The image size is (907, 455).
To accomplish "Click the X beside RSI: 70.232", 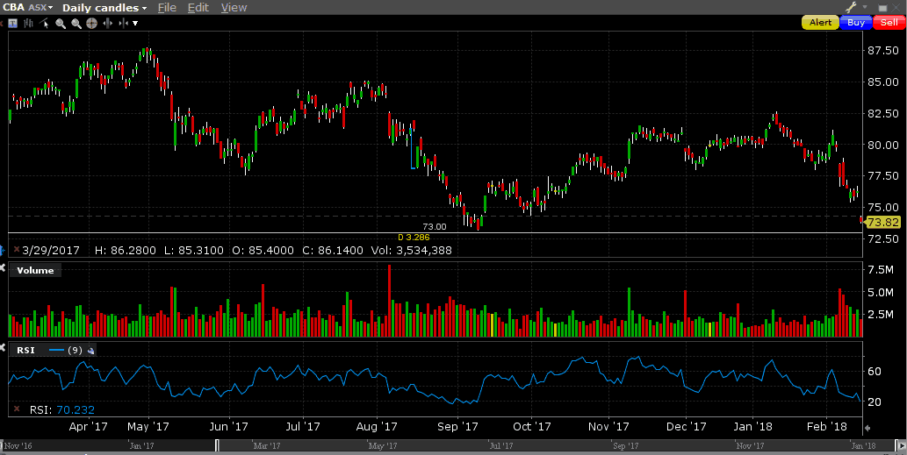I will tap(16, 409).
